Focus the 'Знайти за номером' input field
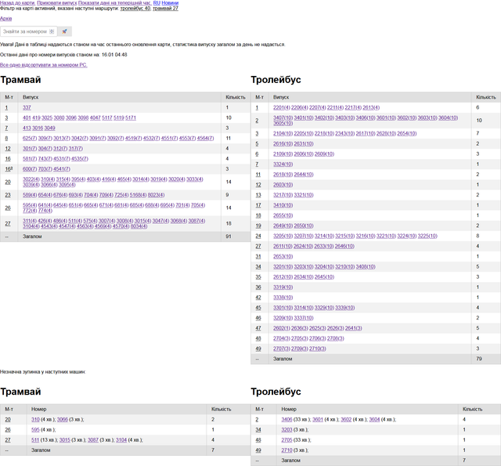Viewport: 501px width, 466px height. [x=29, y=31]
